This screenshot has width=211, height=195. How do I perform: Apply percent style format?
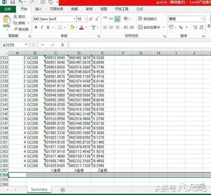click(180, 28)
